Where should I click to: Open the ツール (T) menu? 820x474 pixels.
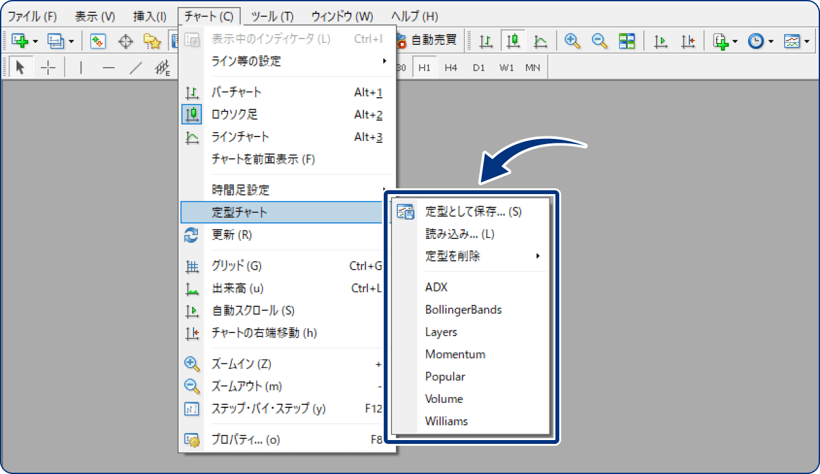[x=272, y=16]
